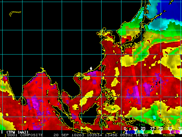The height and width of the screenshot is (137, 182).
Task: Click the '12' legend scale value
Action: [135, 128]
